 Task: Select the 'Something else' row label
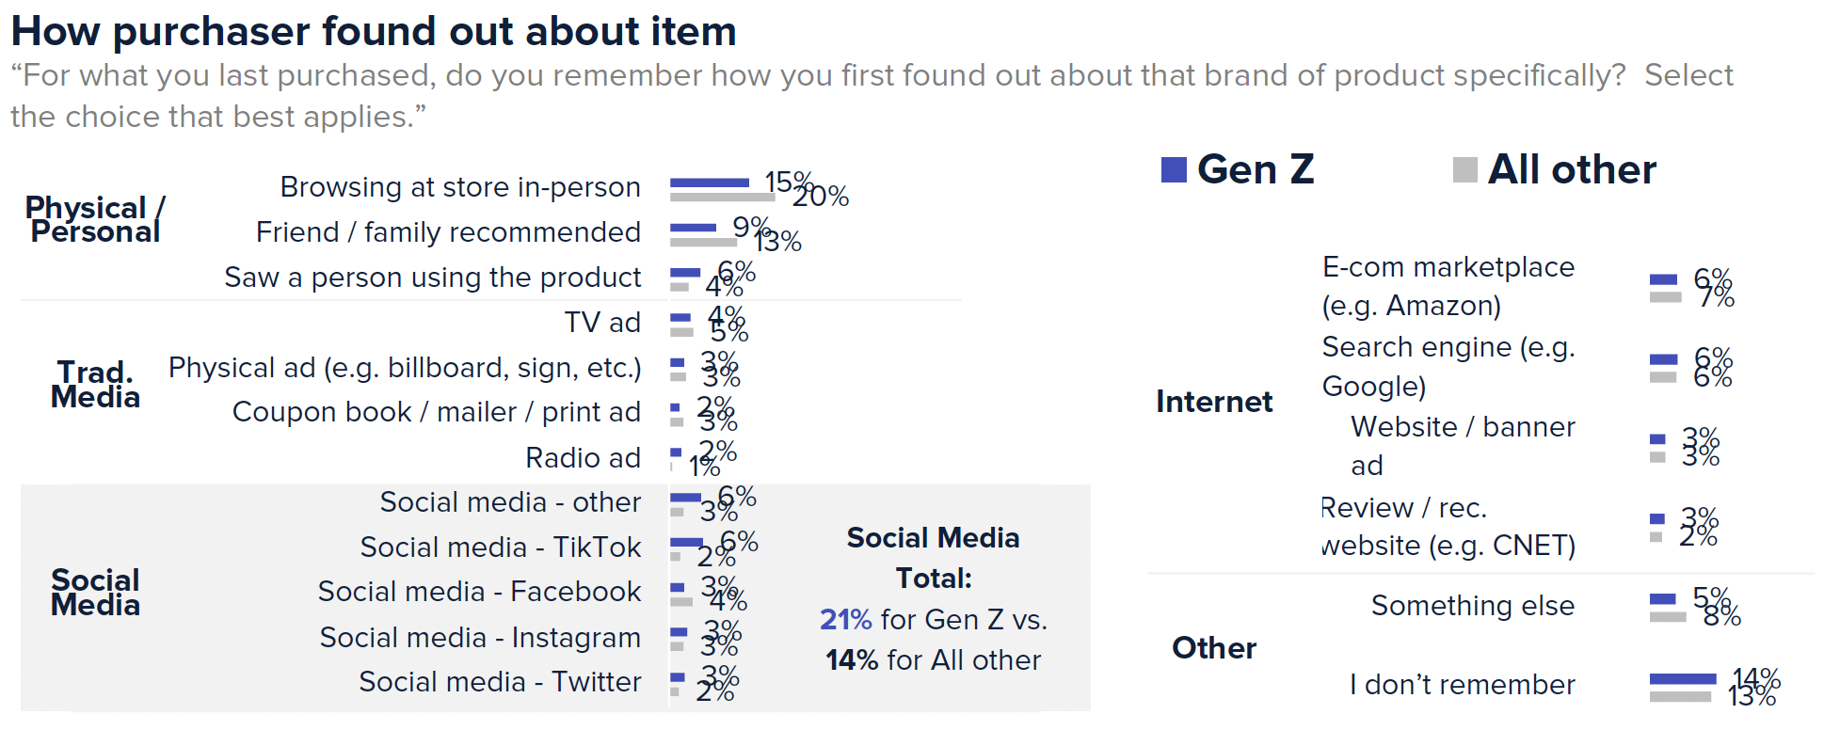coord(1472,606)
